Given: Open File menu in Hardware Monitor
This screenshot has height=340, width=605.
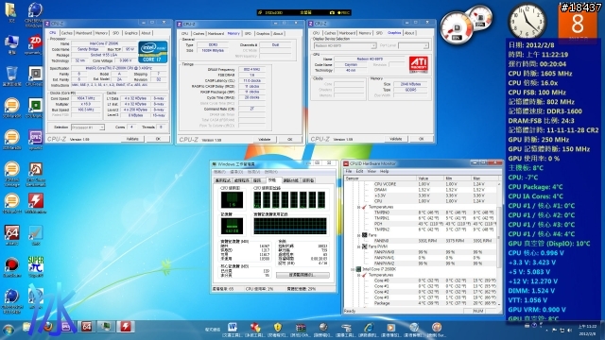Looking at the screenshot, I should pyautogui.click(x=349, y=171).
